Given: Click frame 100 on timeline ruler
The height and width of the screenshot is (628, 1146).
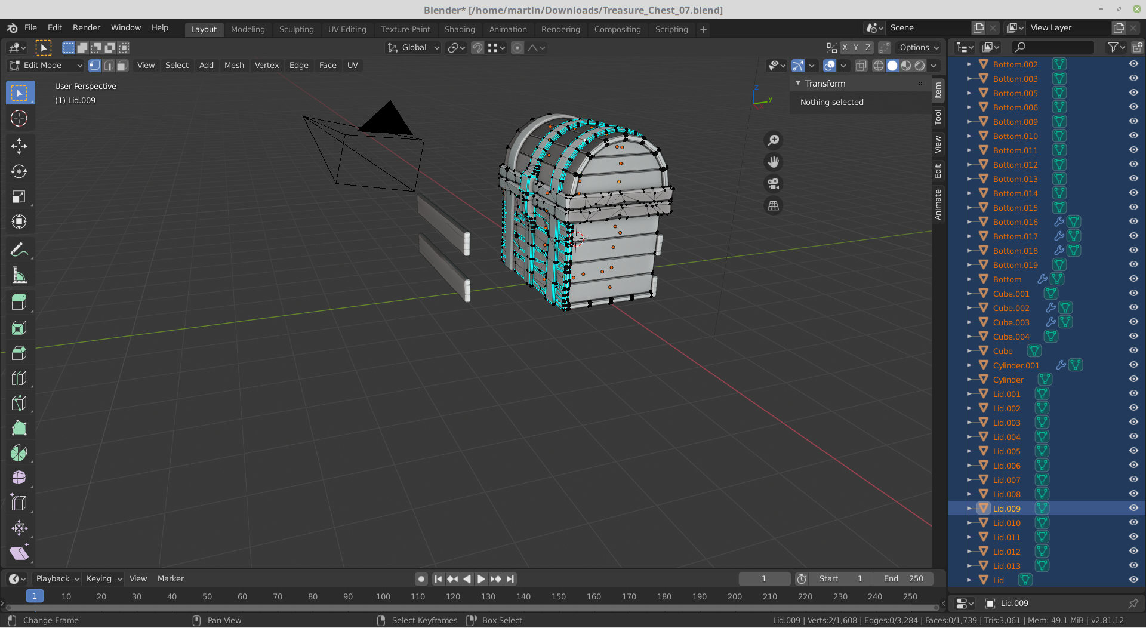Looking at the screenshot, I should pyautogui.click(x=383, y=596).
